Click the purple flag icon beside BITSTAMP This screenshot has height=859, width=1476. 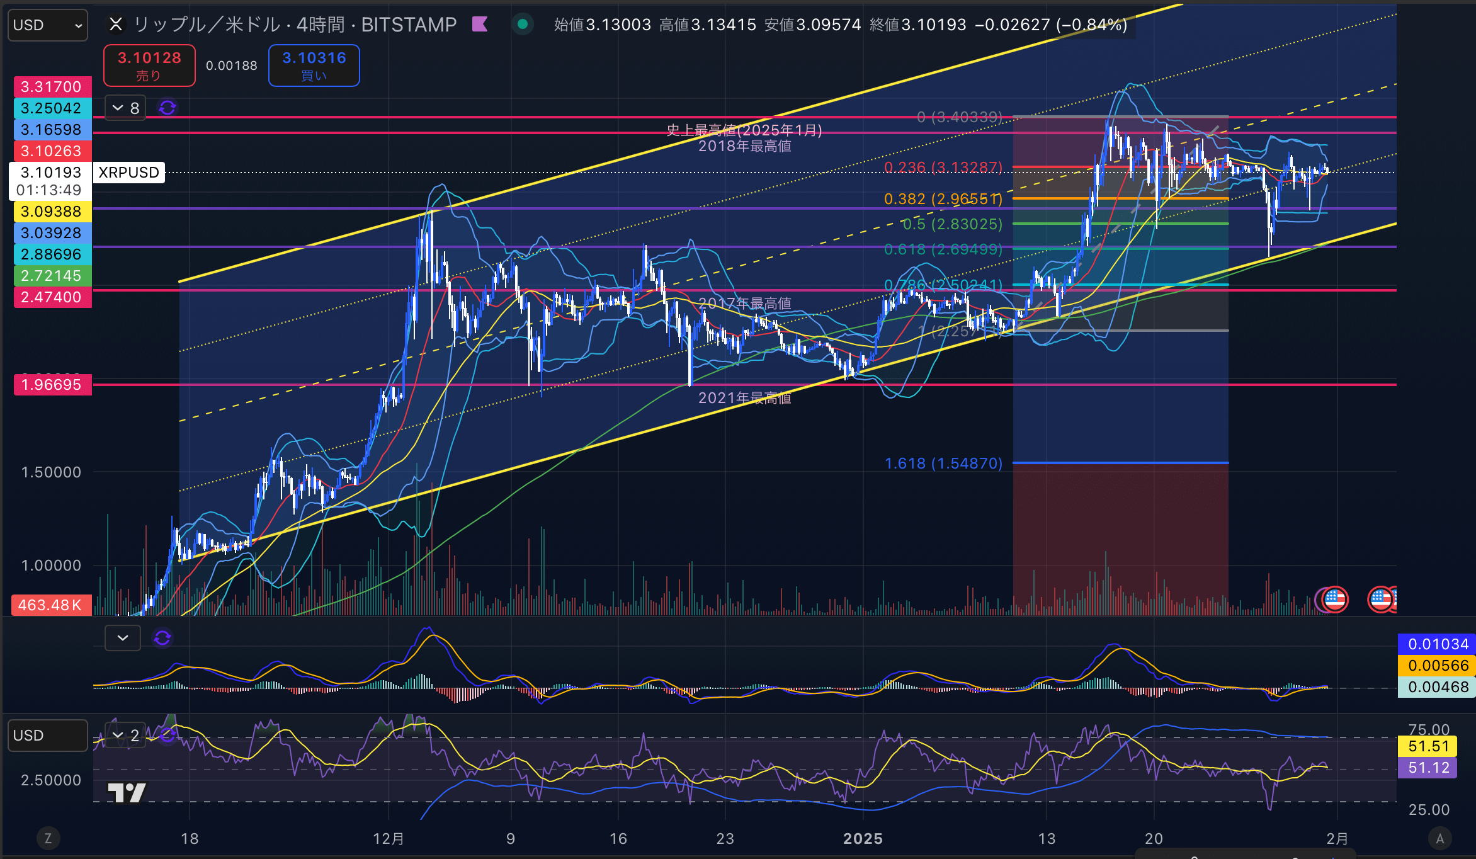point(480,25)
